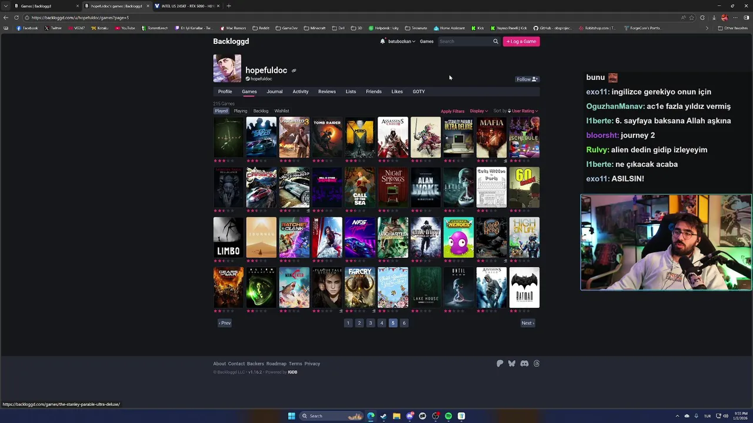Click browser refresh icon

pos(16,18)
